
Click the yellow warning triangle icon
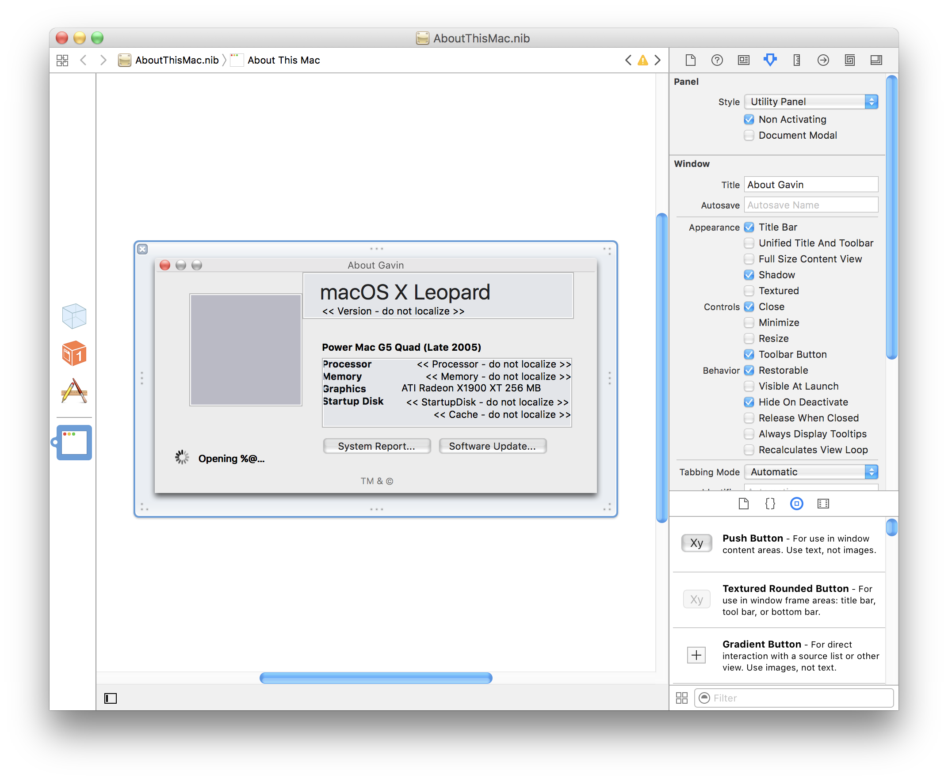(x=642, y=60)
